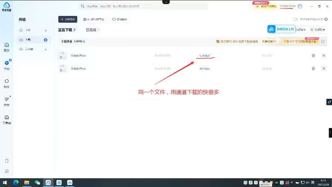Image resolution: width=332 pixels, height=187 pixels.
Task: Click the 487KB/s speed value
Action: [x=205, y=69]
